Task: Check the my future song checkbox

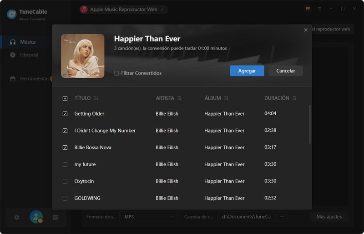Action: click(65, 164)
